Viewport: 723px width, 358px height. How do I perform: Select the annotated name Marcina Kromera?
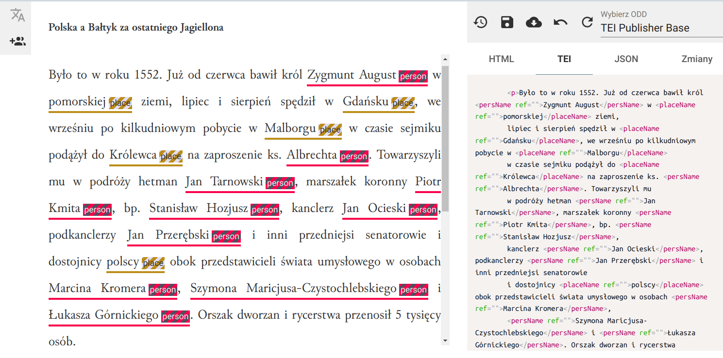click(97, 289)
